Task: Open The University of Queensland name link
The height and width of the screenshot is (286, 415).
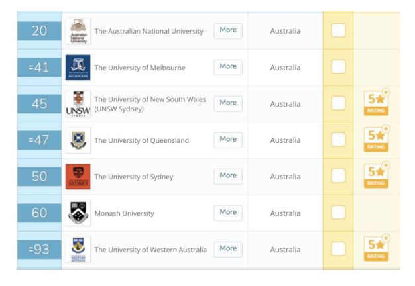Action: point(142,140)
